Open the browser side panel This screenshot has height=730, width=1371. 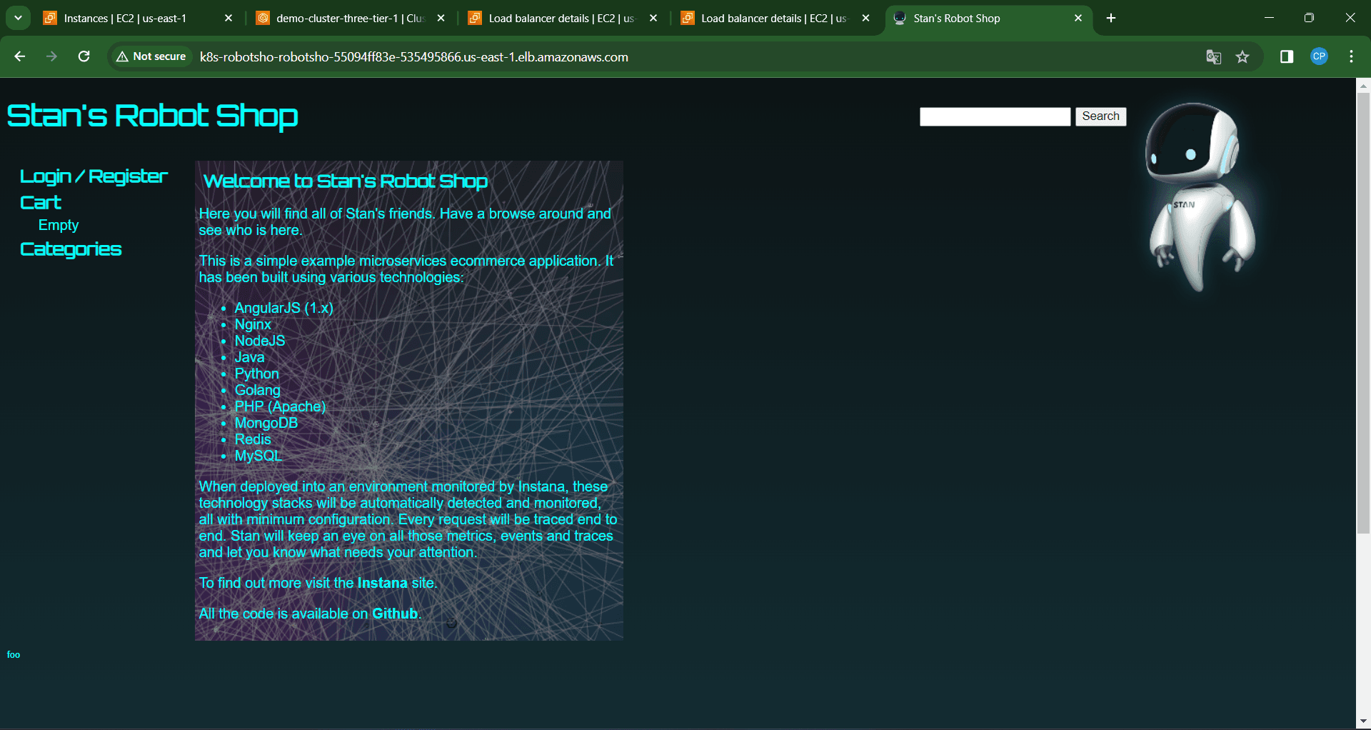coord(1287,56)
